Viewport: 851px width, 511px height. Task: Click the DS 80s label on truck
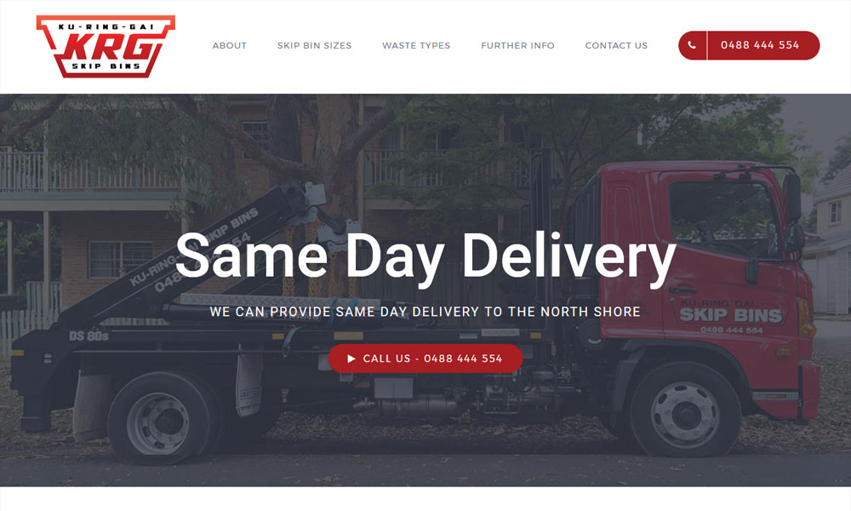click(x=89, y=336)
